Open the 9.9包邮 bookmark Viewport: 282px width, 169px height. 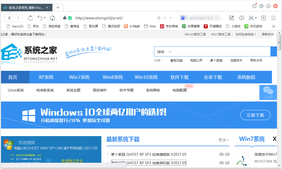point(132,26)
